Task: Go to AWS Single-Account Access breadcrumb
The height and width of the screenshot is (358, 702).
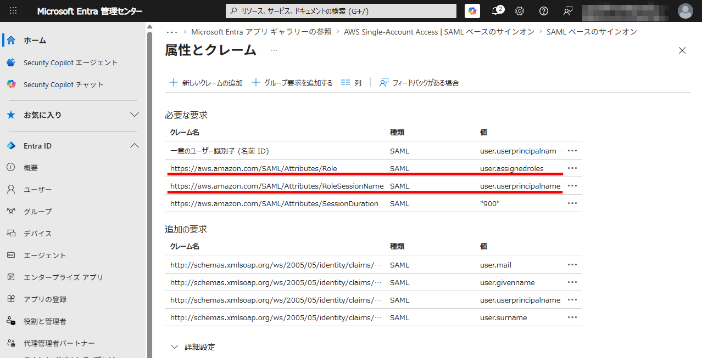Action: tap(439, 32)
